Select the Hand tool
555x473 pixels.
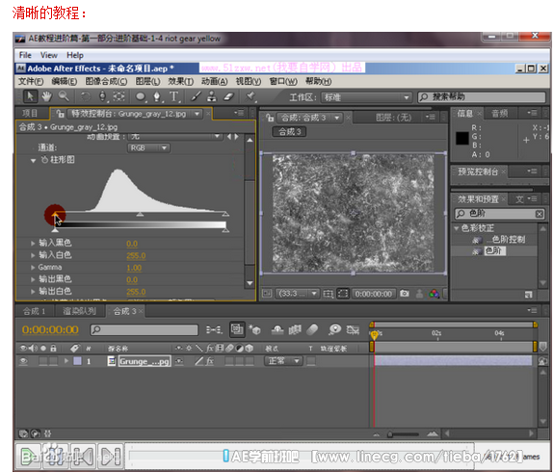coord(46,96)
